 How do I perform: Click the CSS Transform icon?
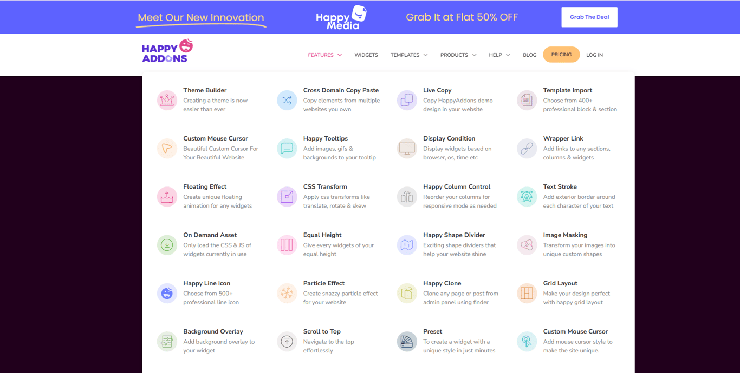[287, 197]
